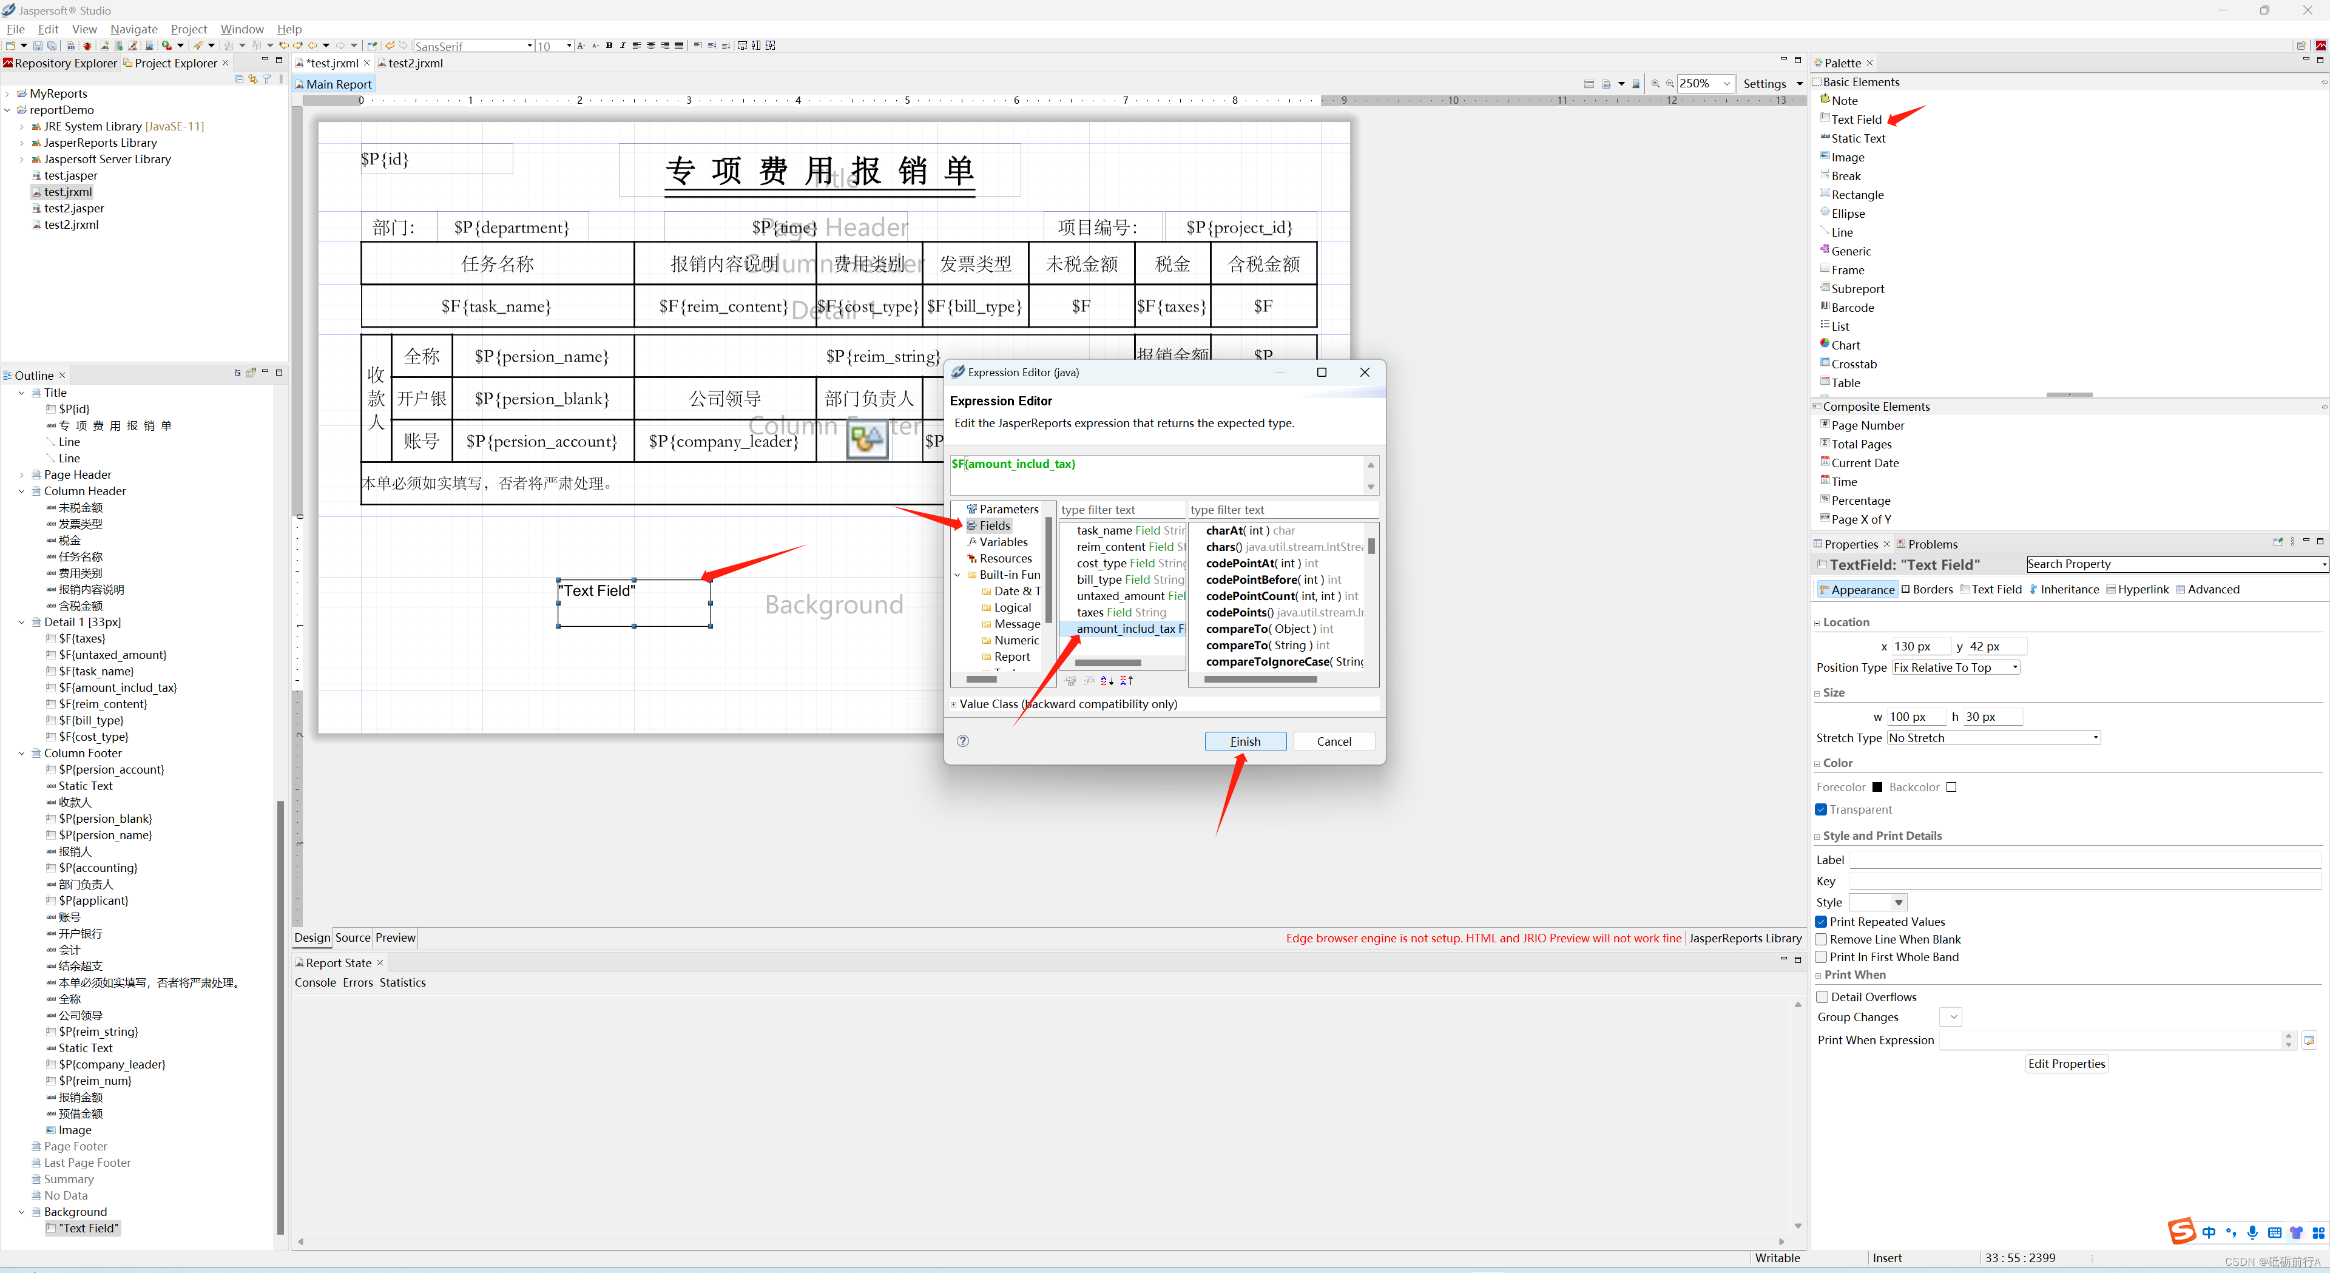Select the Barcode element in Palette
Image resolution: width=2330 pixels, height=1273 pixels.
pos(1851,308)
